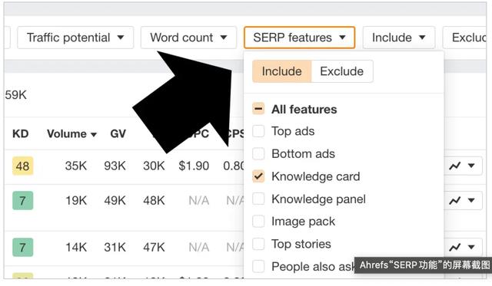Screen dimensions: 492x286
Task: Toggle the All features minus checkbox
Action: click(x=258, y=109)
